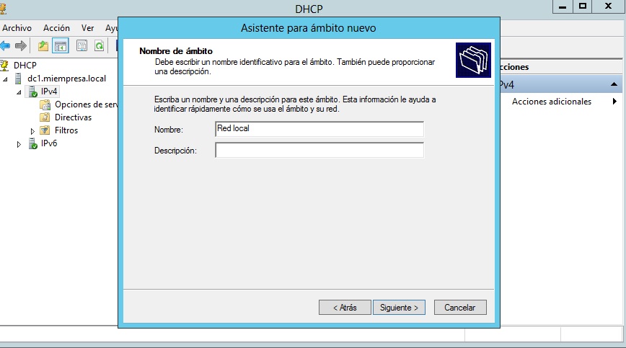Click the Cancelar button

tap(459, 308)
